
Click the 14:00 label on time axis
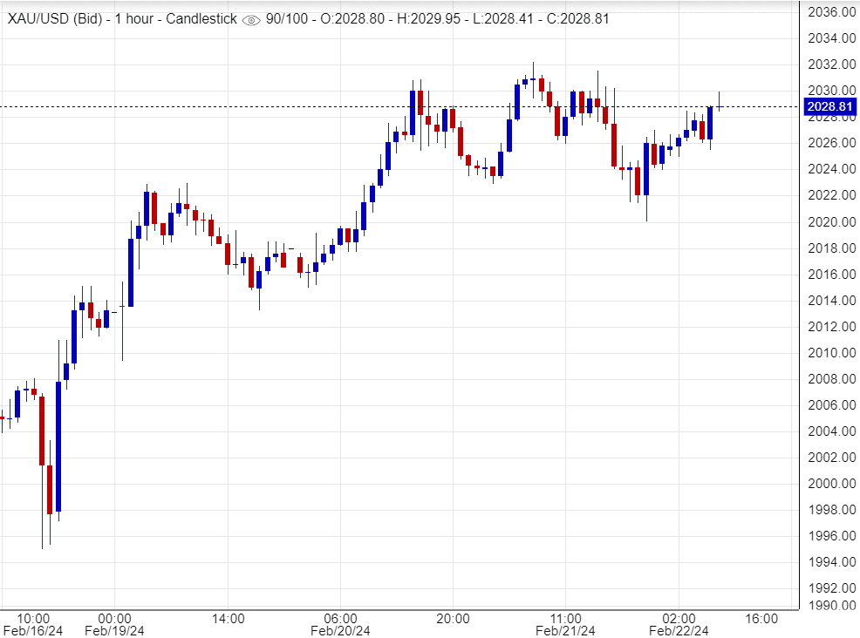(x=228, y=619)
